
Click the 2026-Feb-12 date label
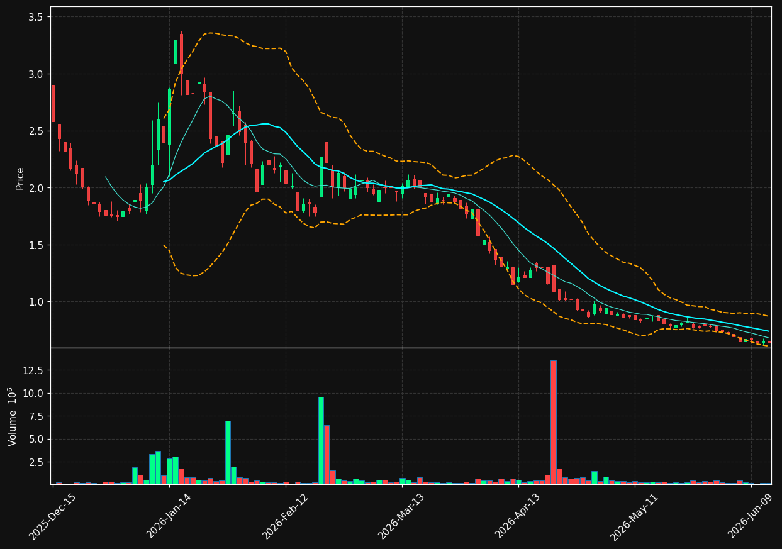pos(285,516)
